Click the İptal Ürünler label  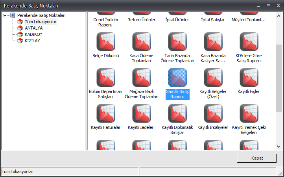pyautogui.click(x=177, y=20)
